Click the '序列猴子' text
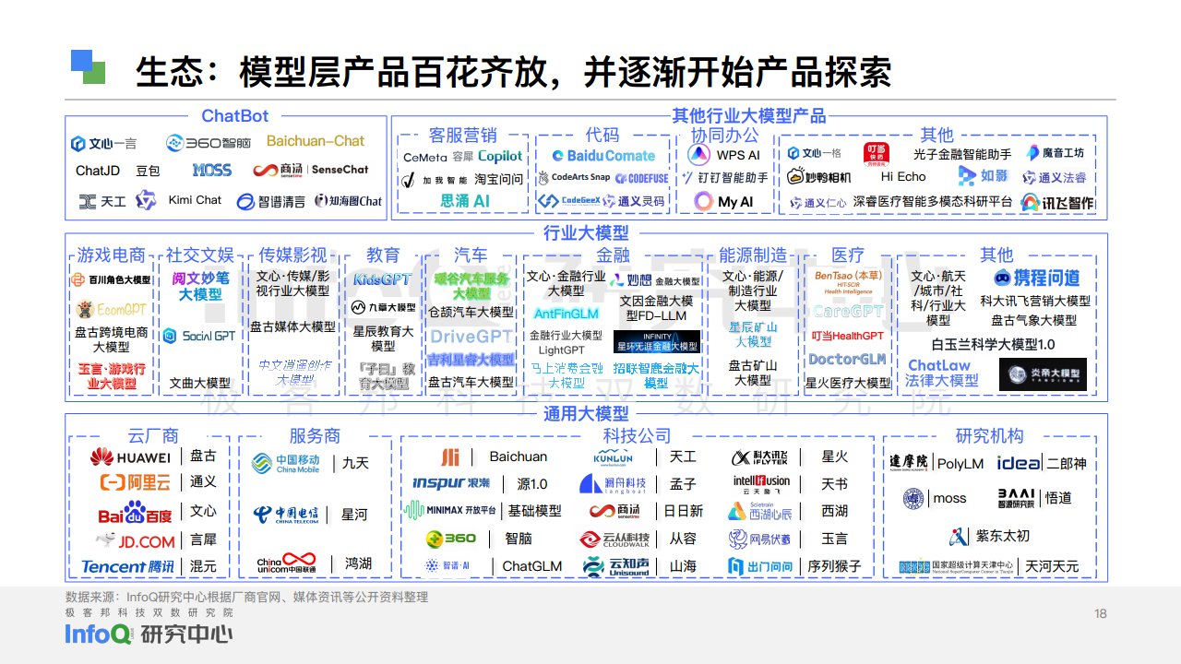 [834, 566]
